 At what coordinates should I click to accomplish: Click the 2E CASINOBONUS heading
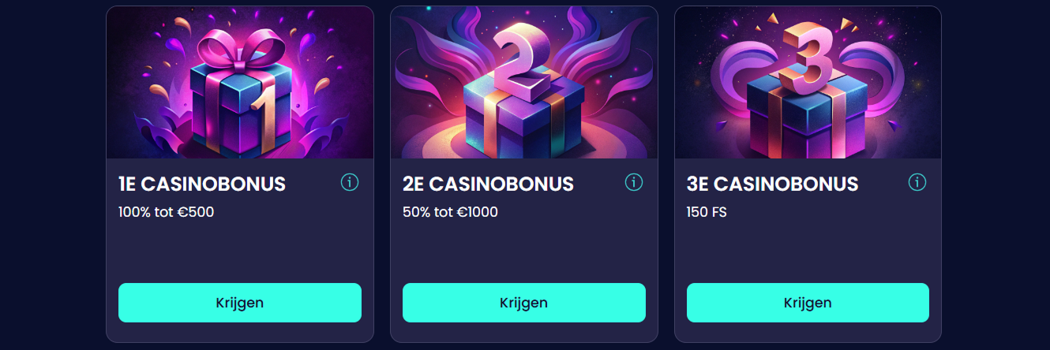pyautogui.click(x=488, y=184)
